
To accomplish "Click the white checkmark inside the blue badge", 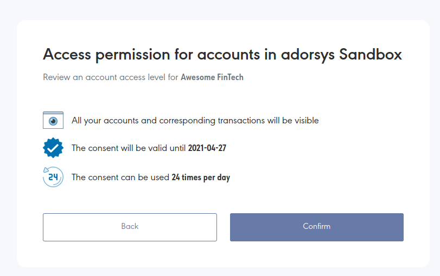I will point(53,148).
